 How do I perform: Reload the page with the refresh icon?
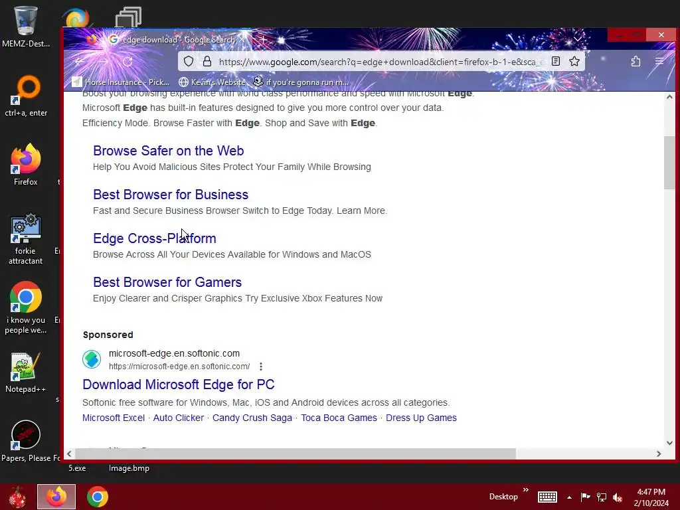(x=127, y=62)
